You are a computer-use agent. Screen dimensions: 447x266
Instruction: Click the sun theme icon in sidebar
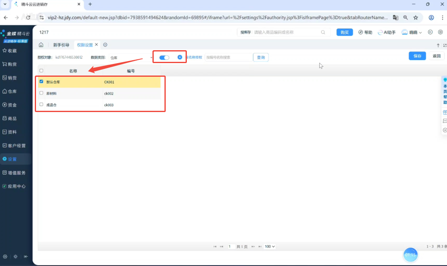pos(15,256)
